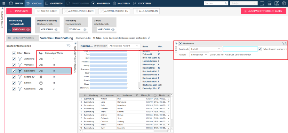This screenshot has height=133, width=288.
Task: Click the Nachname column filter funnel icon
Action: tap(20, 71)
